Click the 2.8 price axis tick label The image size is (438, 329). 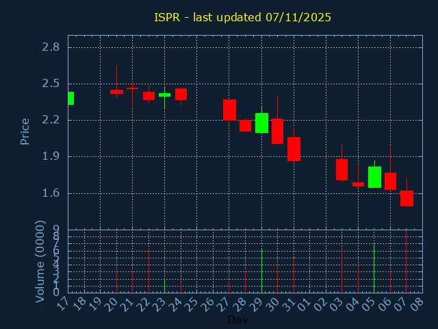pyautogui.click(x=51, y=47)
